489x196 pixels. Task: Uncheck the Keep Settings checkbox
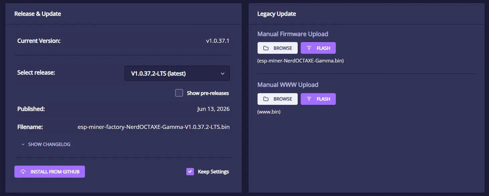click(190, 172)
